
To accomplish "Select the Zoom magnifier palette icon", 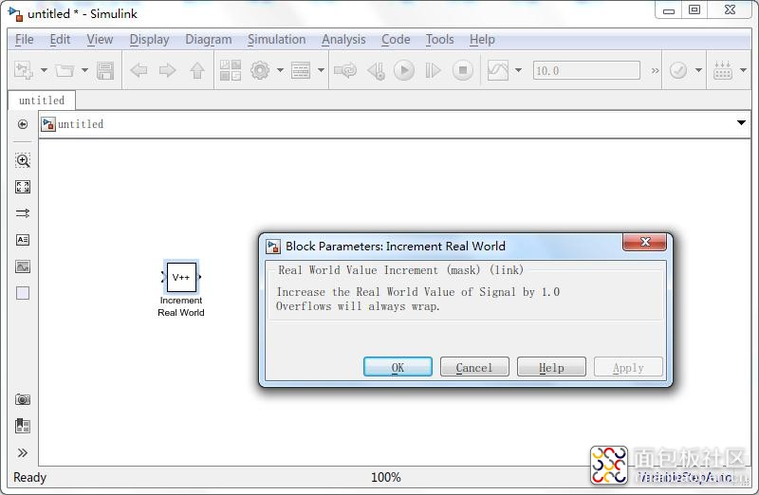I will [x=23, y=160].
